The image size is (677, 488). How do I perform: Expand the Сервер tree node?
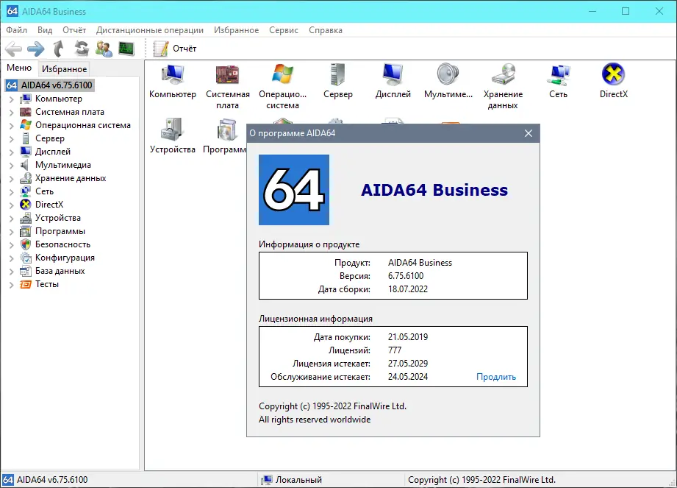point(12,139)
